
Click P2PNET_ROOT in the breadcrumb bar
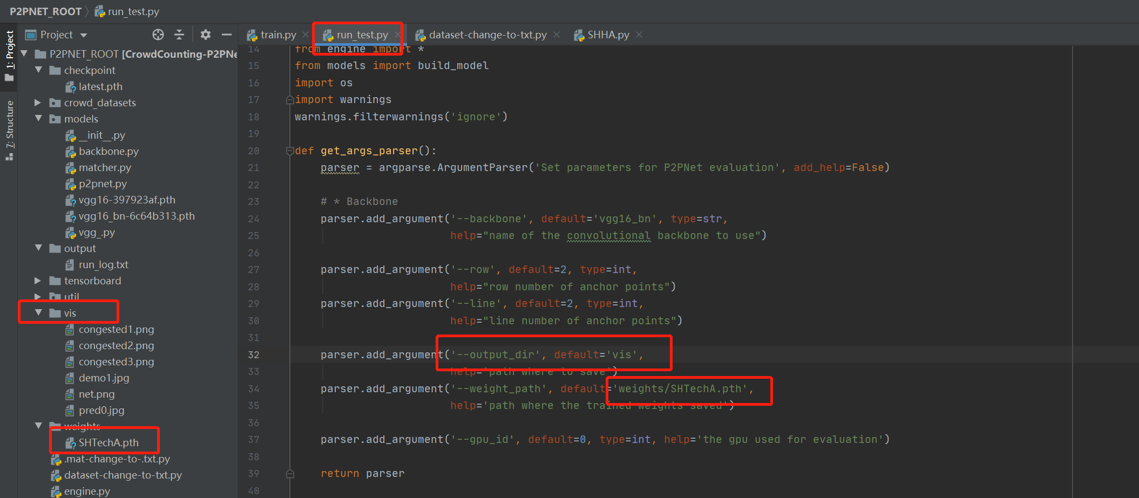coord(45,11)
